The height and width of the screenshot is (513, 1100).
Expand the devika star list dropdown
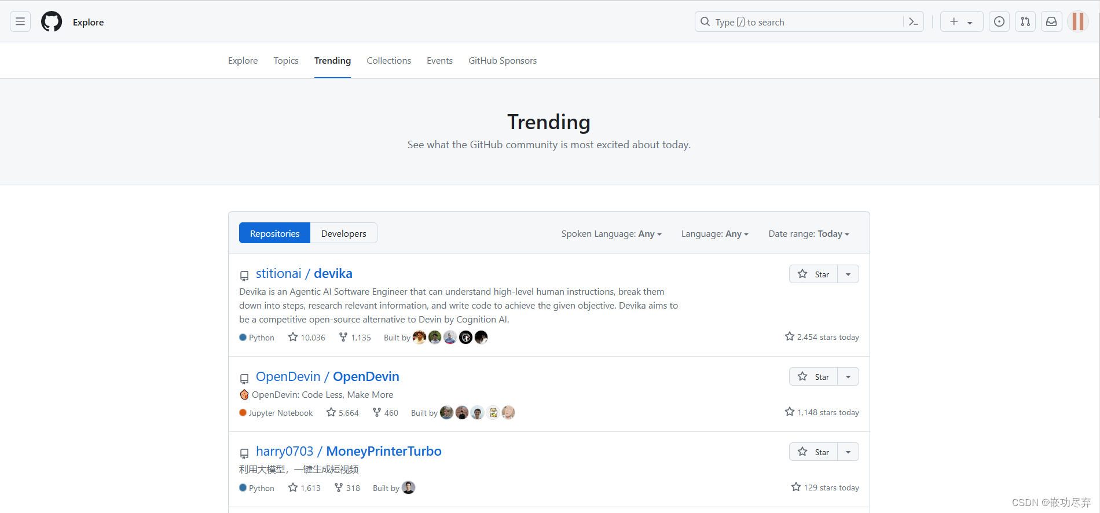click(x=848, y=274)
